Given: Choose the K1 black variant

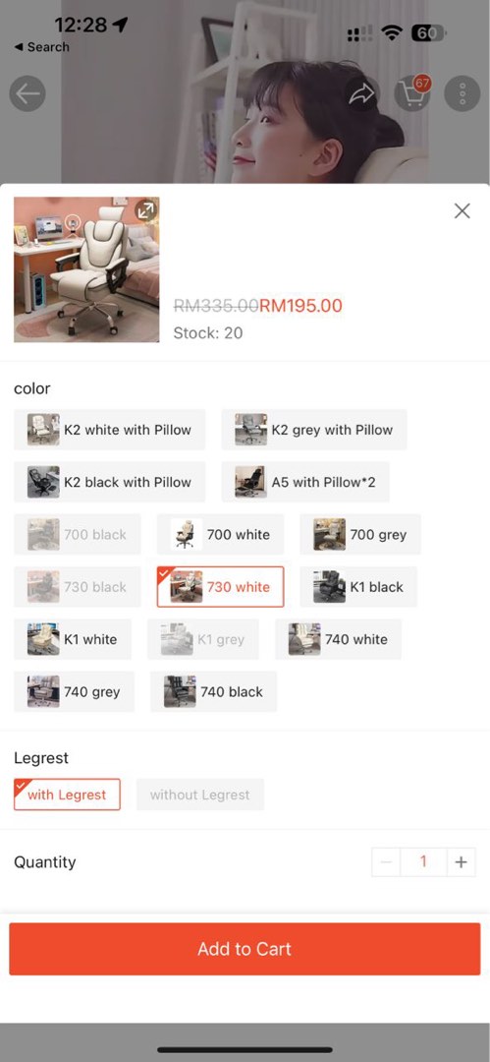Looking at the screenshot, I should coord(358,586).
